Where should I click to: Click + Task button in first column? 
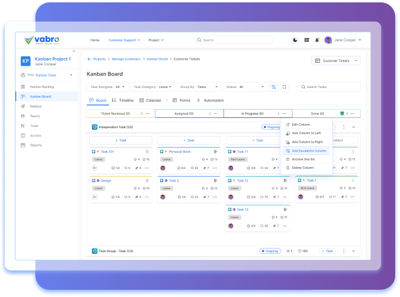coord(121,140)
